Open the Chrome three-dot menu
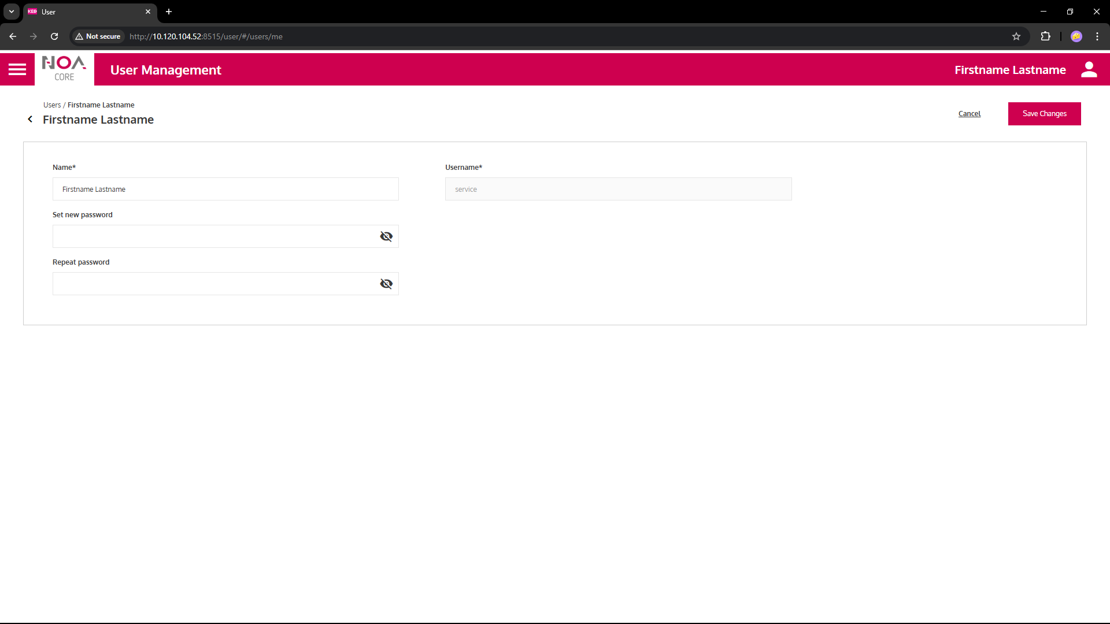Viewport: 1110px width, 624px height. click(1097, 36)
